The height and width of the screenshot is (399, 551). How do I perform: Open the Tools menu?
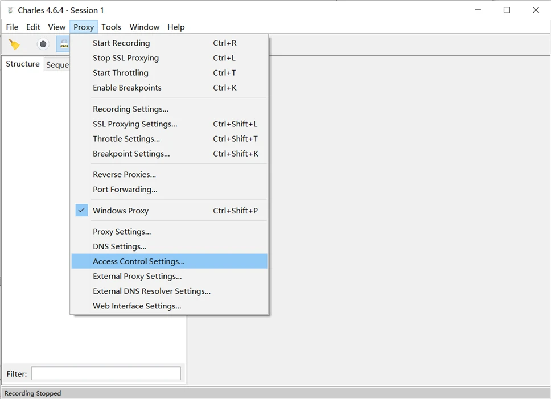[111, 27]
